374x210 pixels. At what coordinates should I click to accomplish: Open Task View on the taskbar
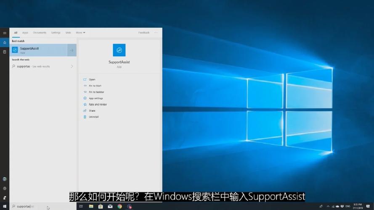[81, 206]
